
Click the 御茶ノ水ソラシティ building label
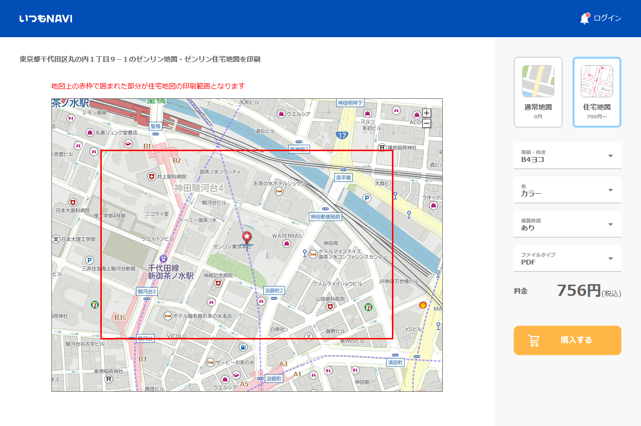tap(220, 172)
